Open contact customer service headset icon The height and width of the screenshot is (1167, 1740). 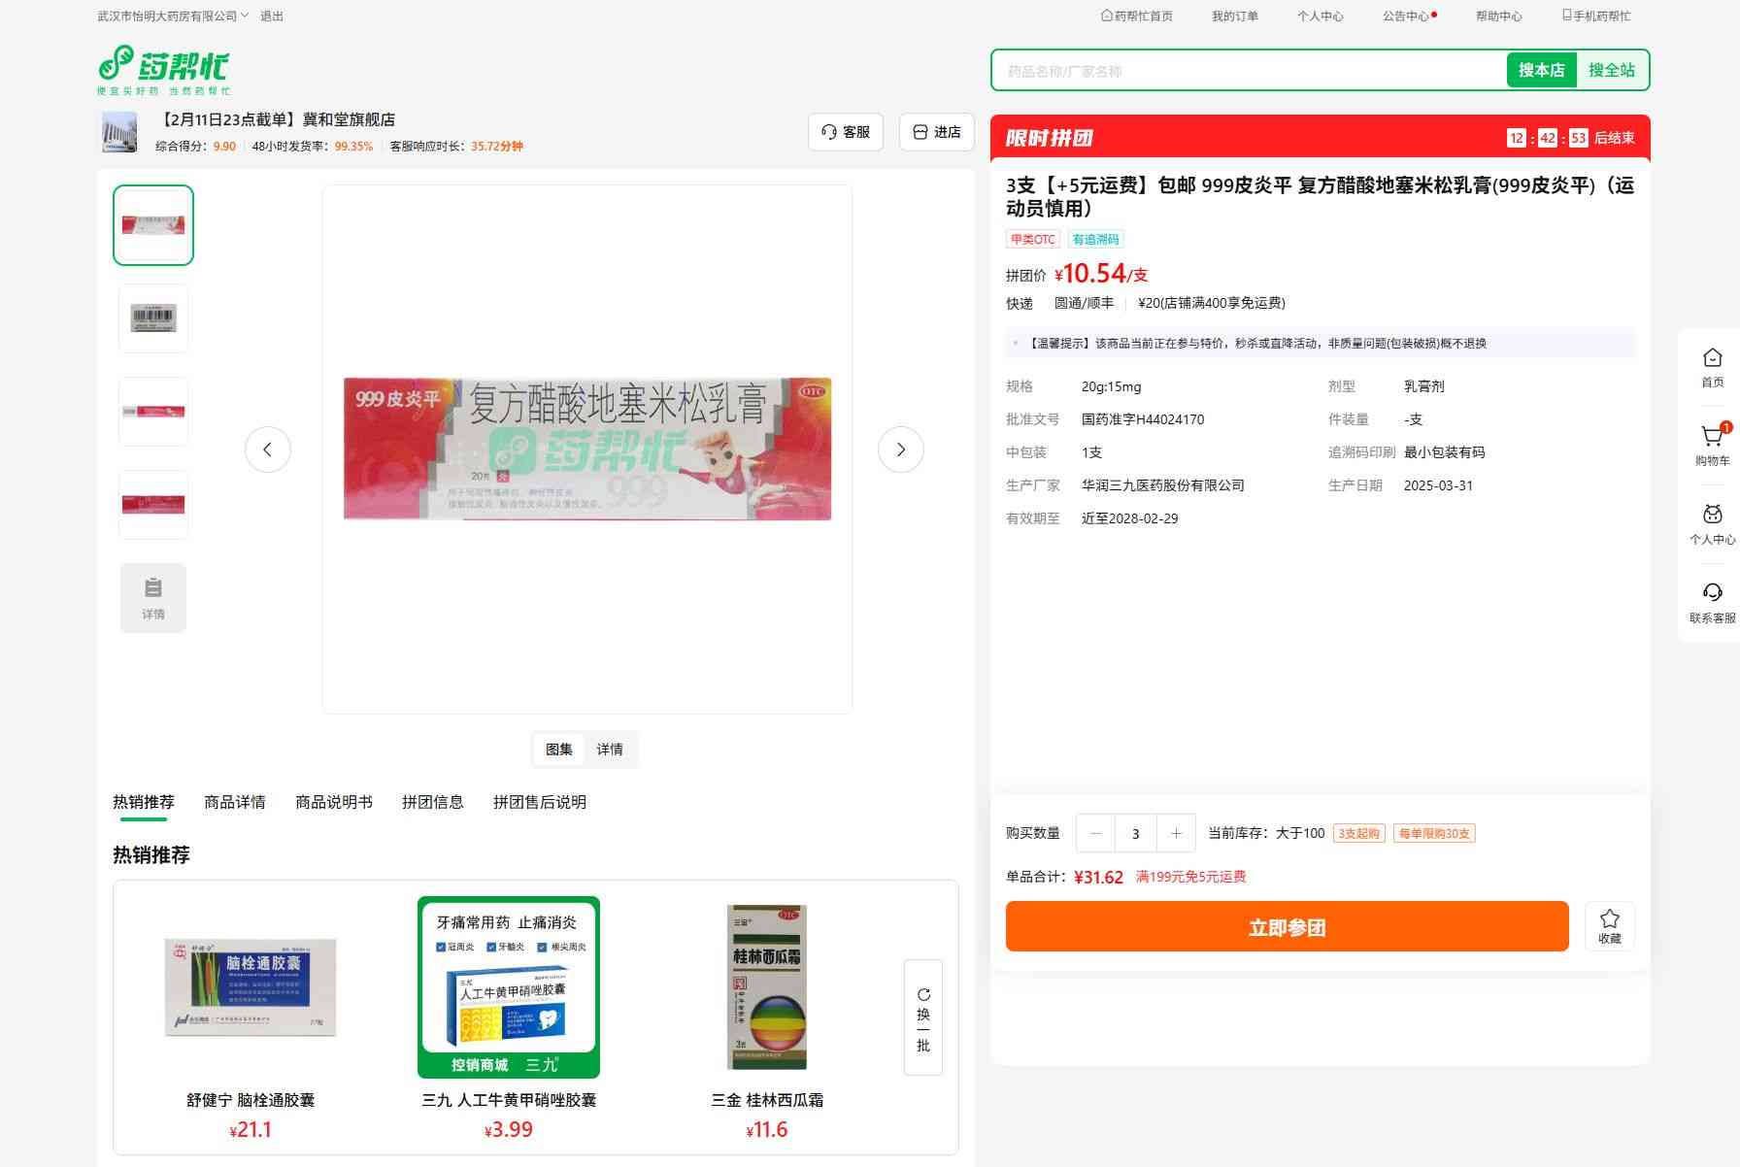1712,593
